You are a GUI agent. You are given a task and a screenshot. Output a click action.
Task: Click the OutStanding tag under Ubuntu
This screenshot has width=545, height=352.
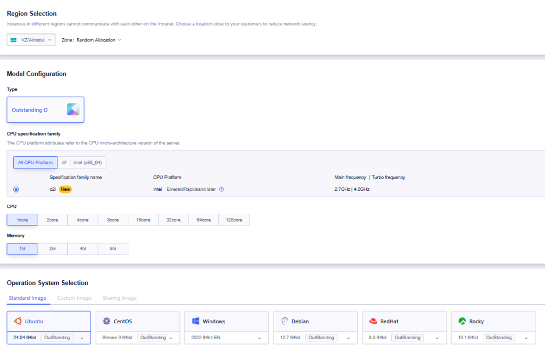pos(57,338)
